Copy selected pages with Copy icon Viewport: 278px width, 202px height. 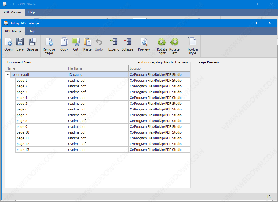point(64,42)
